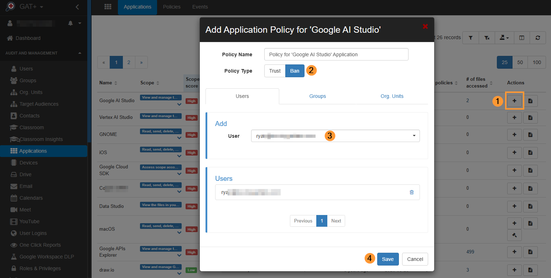Show 25 records per page
Image resolution: width=551 pixels, height=278 pixels.
click(x=505, y=62)
